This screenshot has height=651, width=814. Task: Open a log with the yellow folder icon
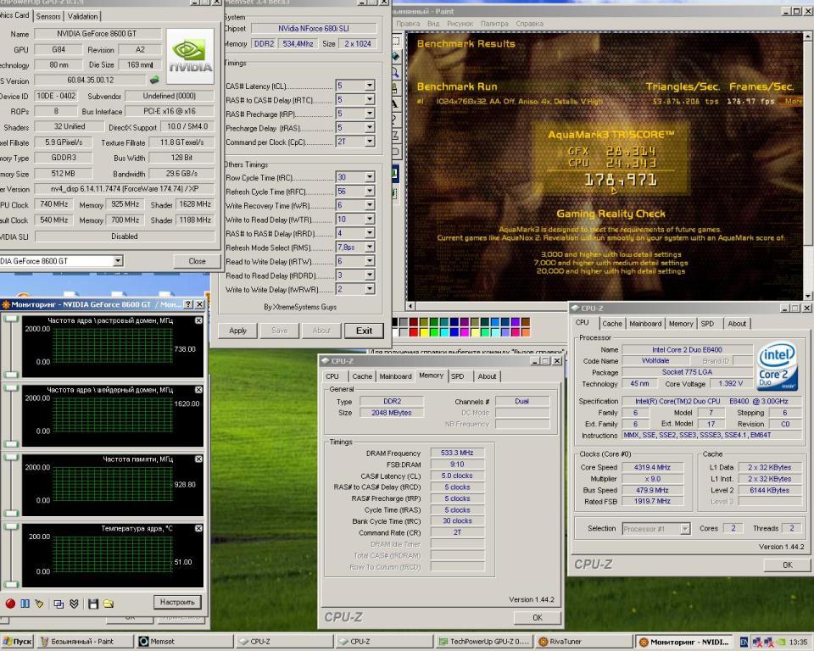tap(108, 604)
